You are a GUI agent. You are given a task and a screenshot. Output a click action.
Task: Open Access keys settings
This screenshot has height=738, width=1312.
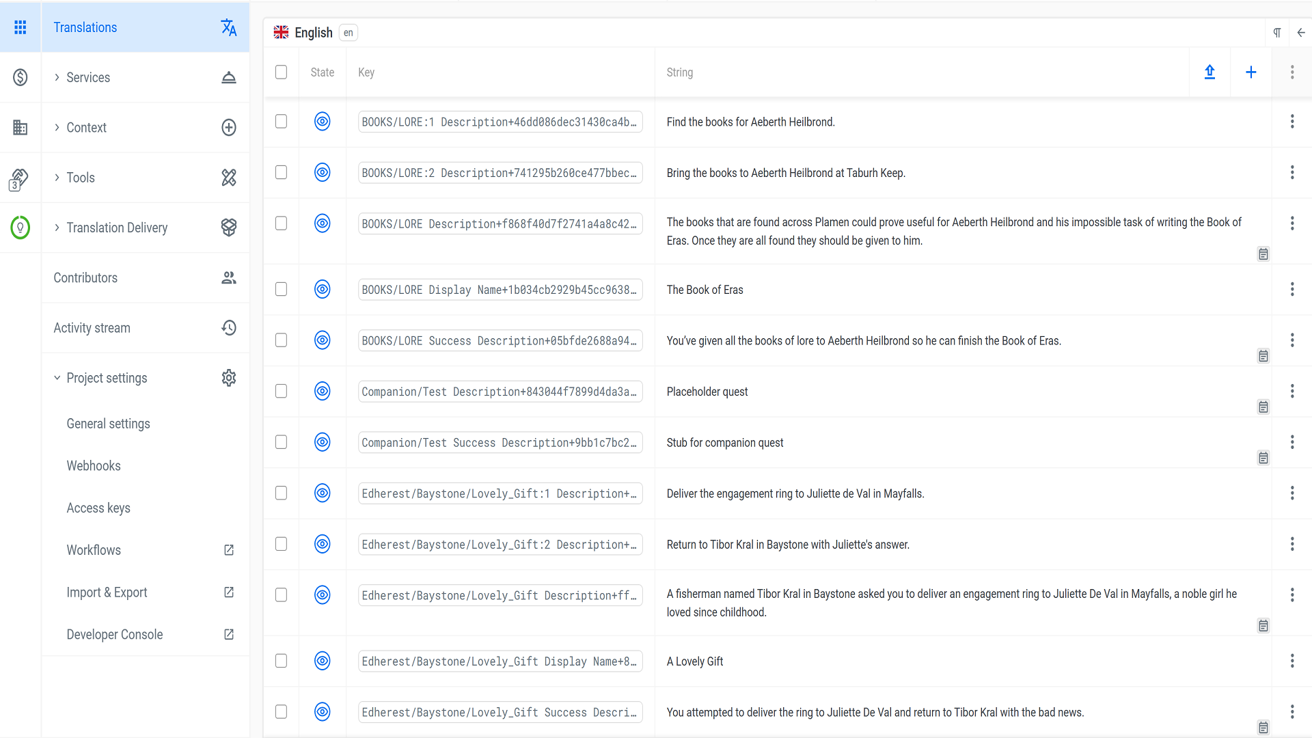pos(98,508)
